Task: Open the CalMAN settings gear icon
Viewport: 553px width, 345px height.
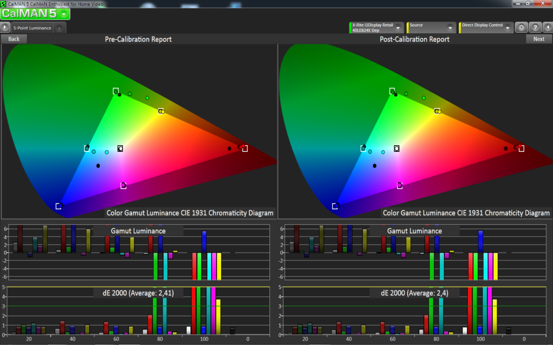Action: (x=520, y=26)
